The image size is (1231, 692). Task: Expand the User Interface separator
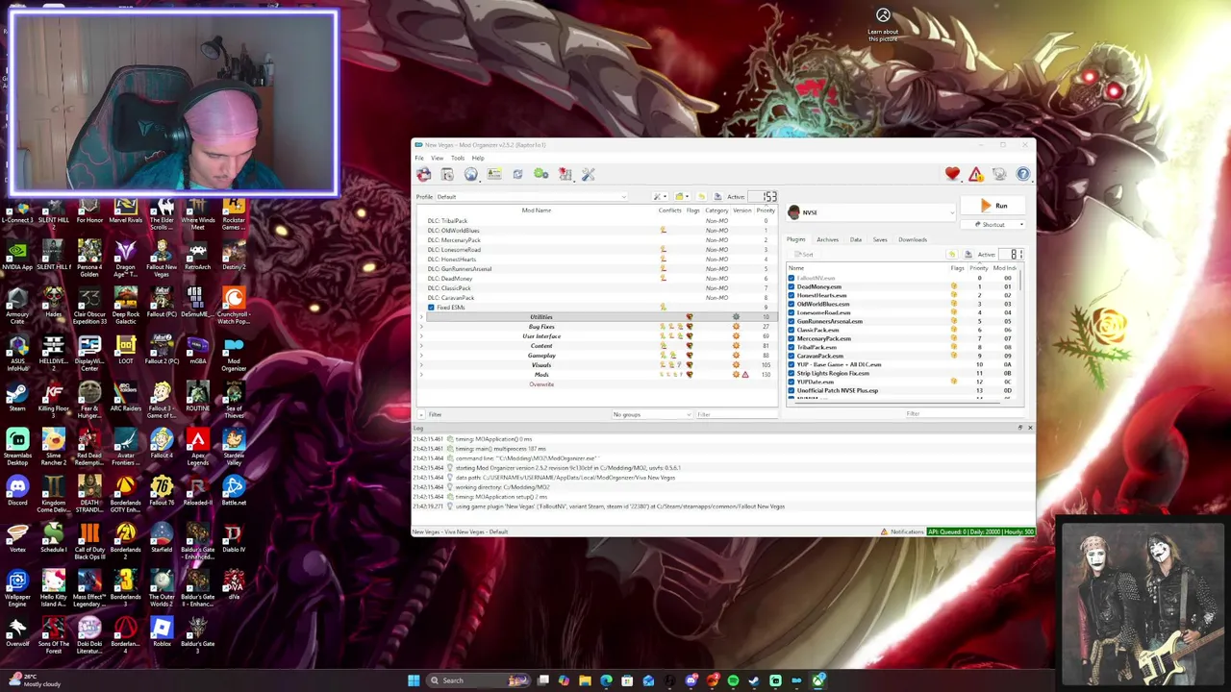tap(420, 336)
